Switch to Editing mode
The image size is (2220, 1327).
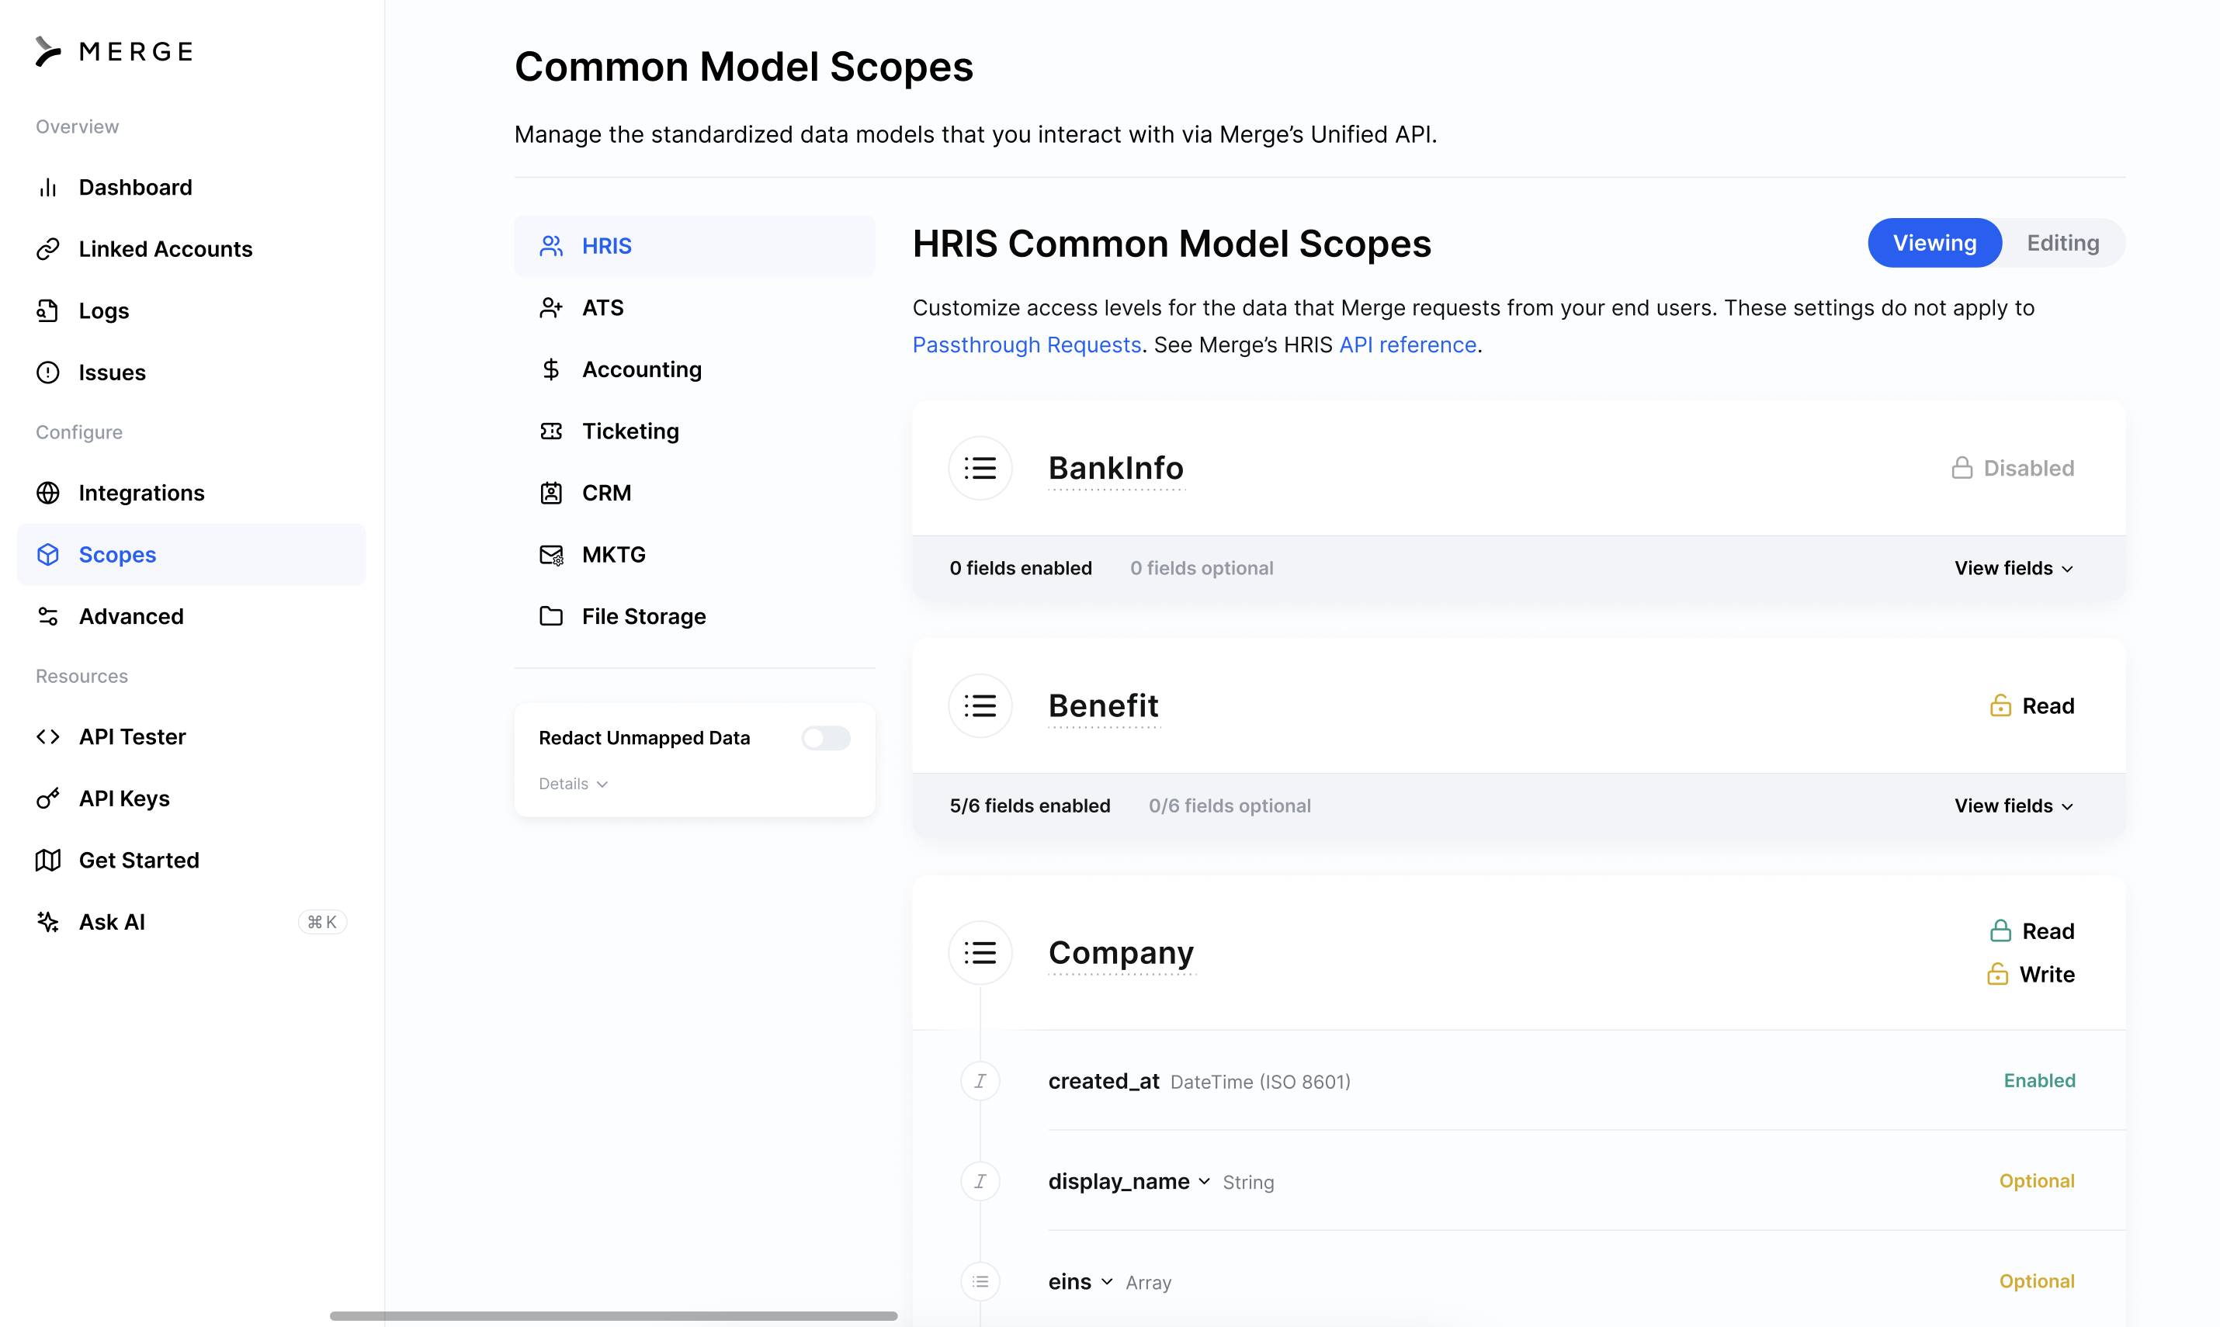coord(2062,243)
